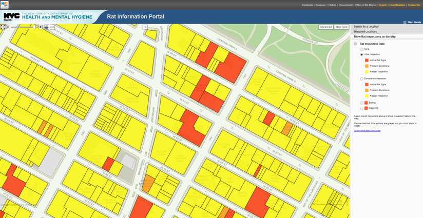423x218 pixels.
Task: Select the None radio button
Action: pos(362,49)
